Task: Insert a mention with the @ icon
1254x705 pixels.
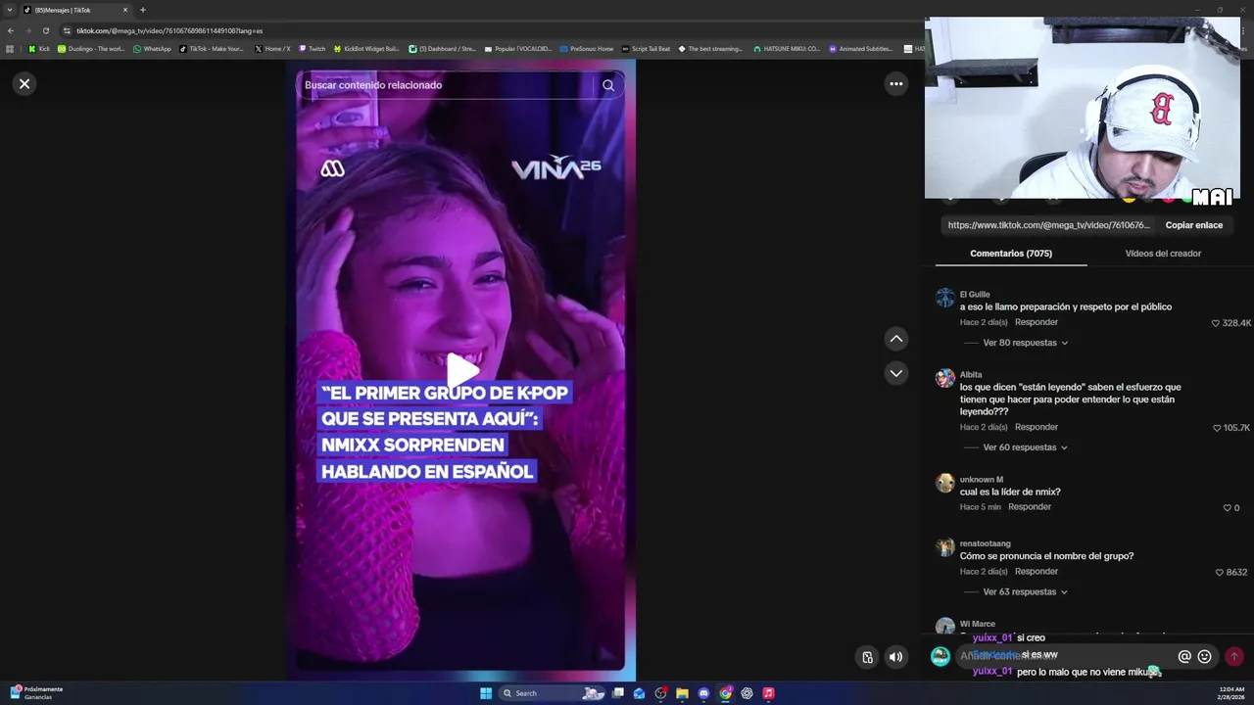Action: [1184, 657]
